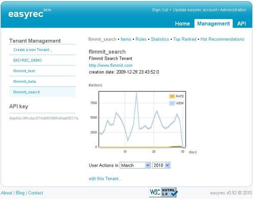Select the flimmit_beta tenant
253x199 pixels.
coord(24,81)
